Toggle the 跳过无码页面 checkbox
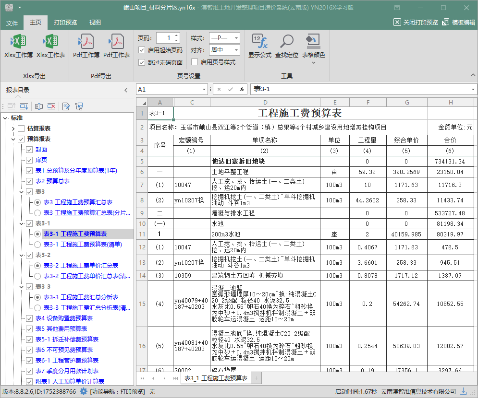 click(142, 62)
